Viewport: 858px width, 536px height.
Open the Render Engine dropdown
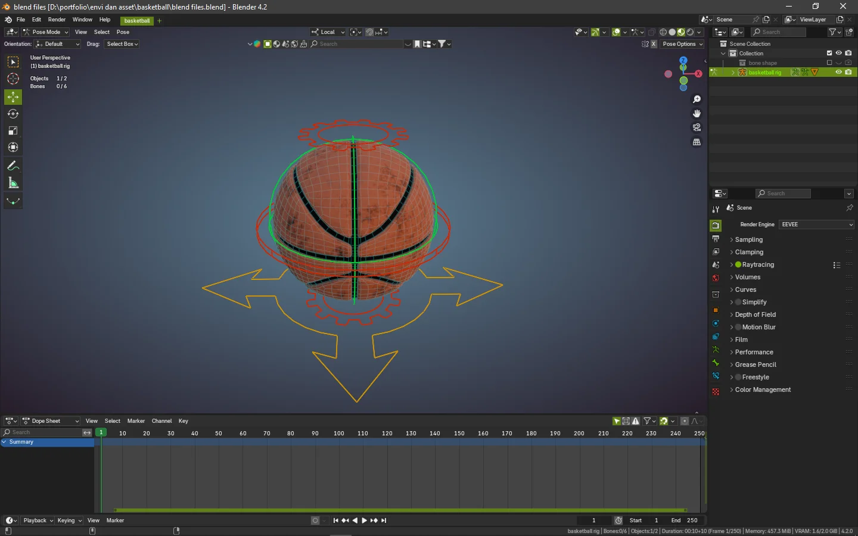click(x=816, y=225)
